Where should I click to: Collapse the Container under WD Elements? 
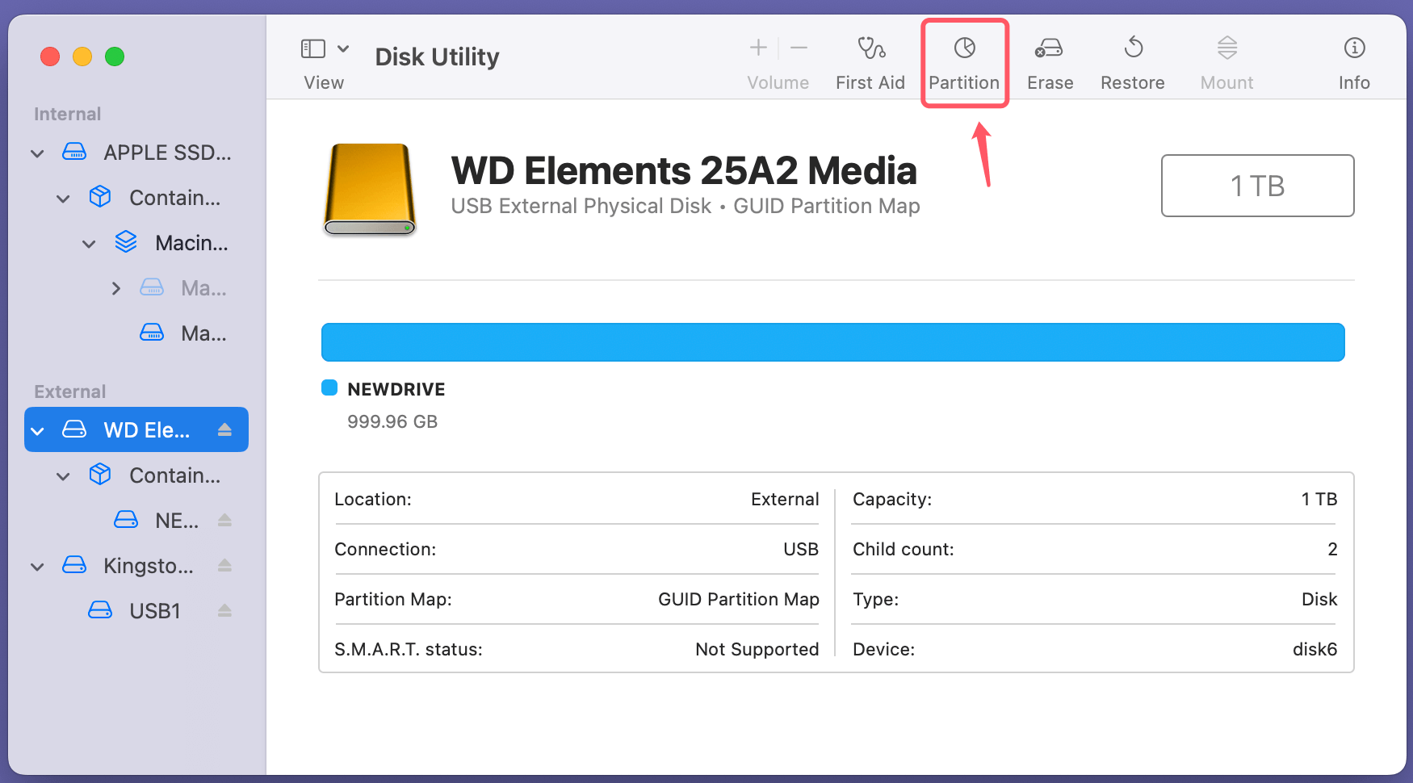(63, 475)
